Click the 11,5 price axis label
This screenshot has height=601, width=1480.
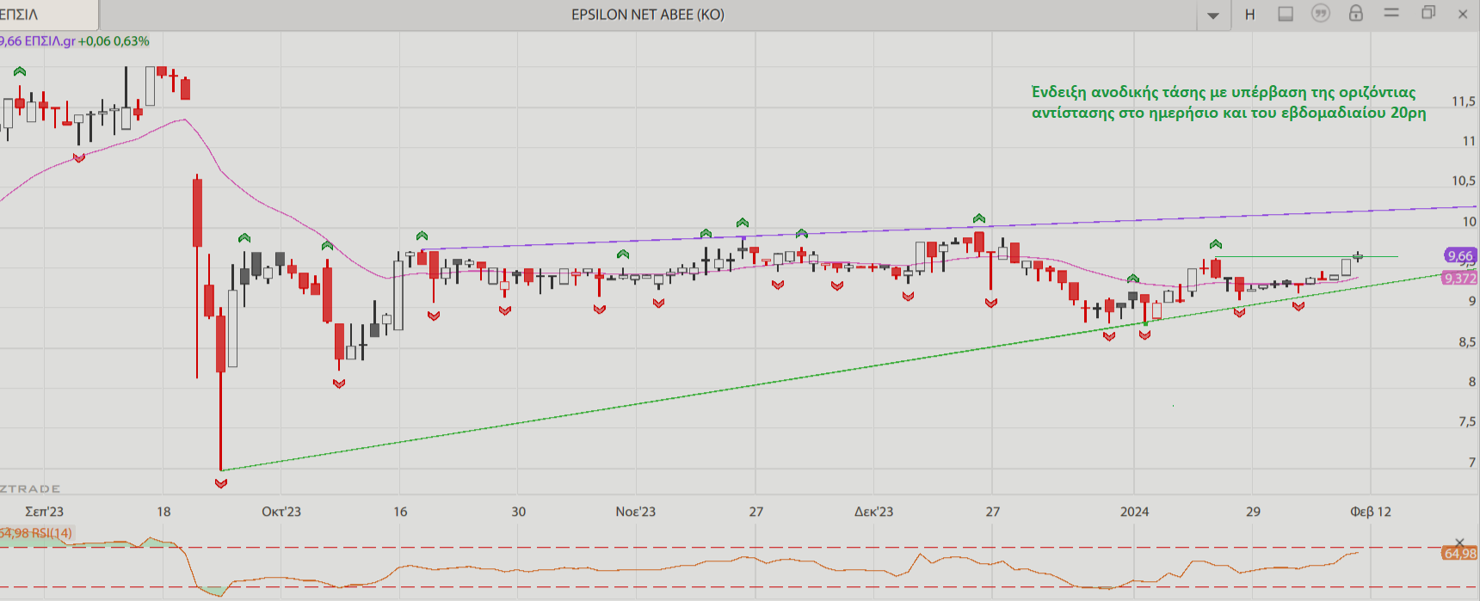coord(1464,101)
